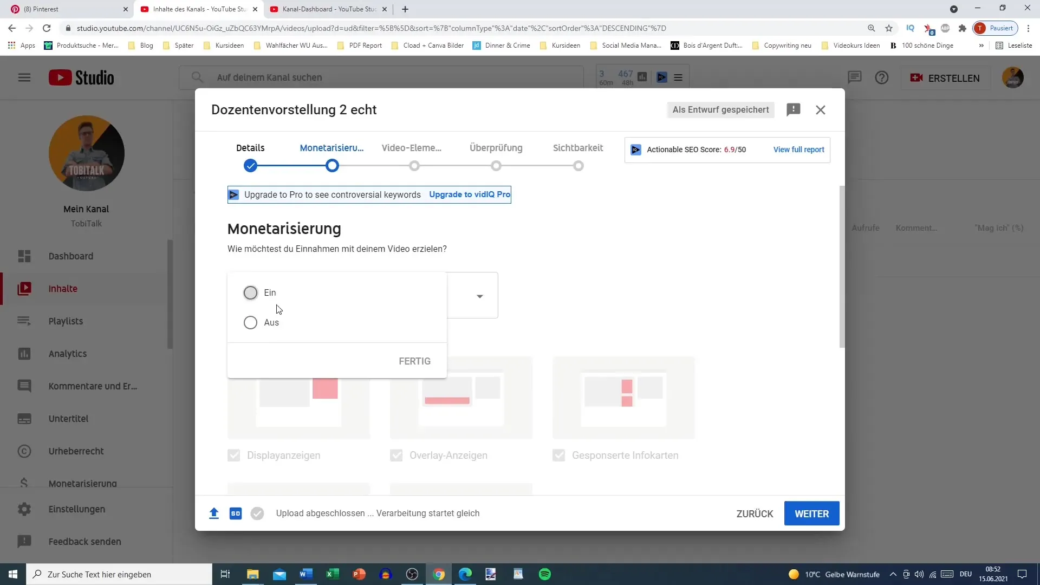Open Analytics in the sidebar
The height and width of the screenshot is (585, 1040).
click(x=68, y=354)
